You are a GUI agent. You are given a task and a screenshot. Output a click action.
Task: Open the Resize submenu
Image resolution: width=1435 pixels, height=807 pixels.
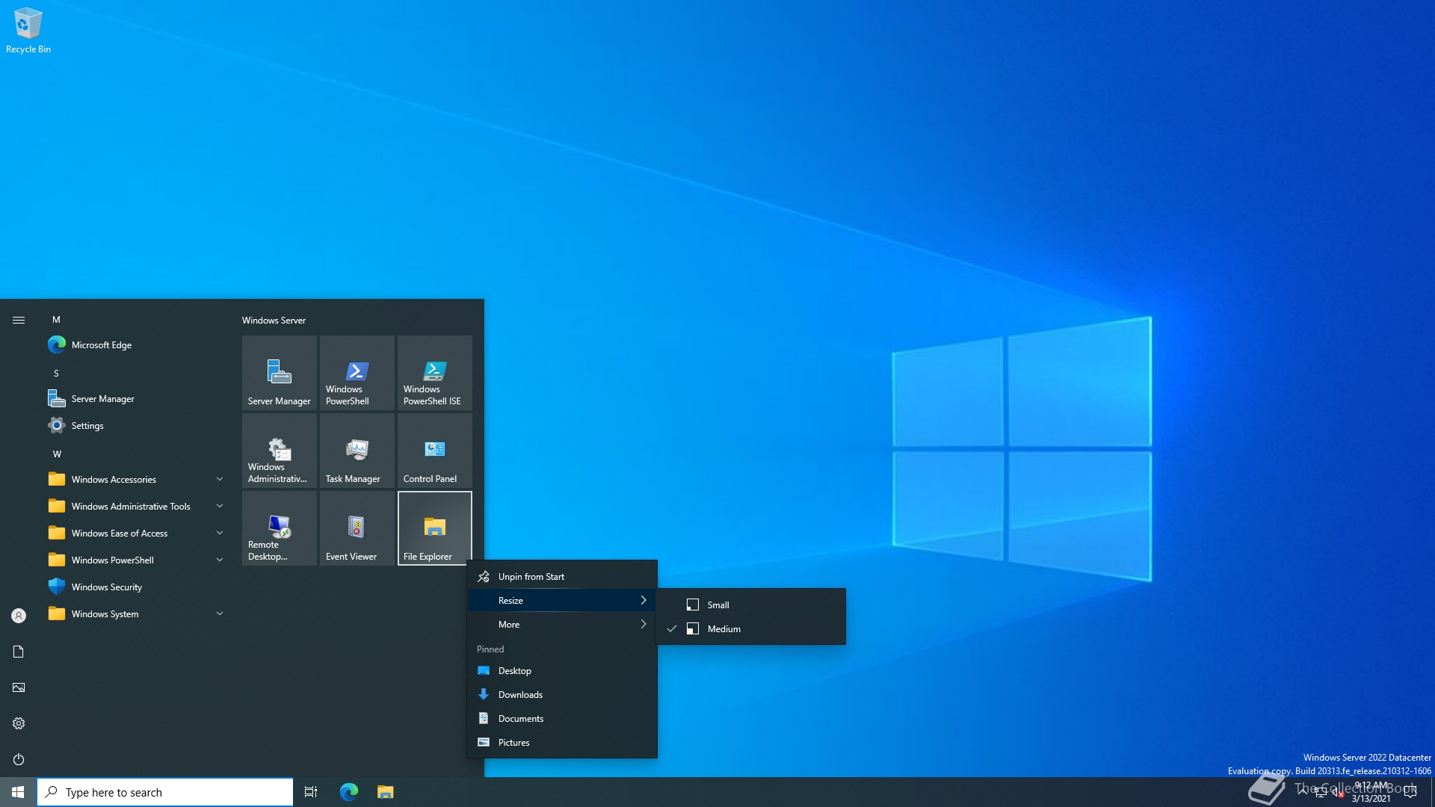(562, 600)
